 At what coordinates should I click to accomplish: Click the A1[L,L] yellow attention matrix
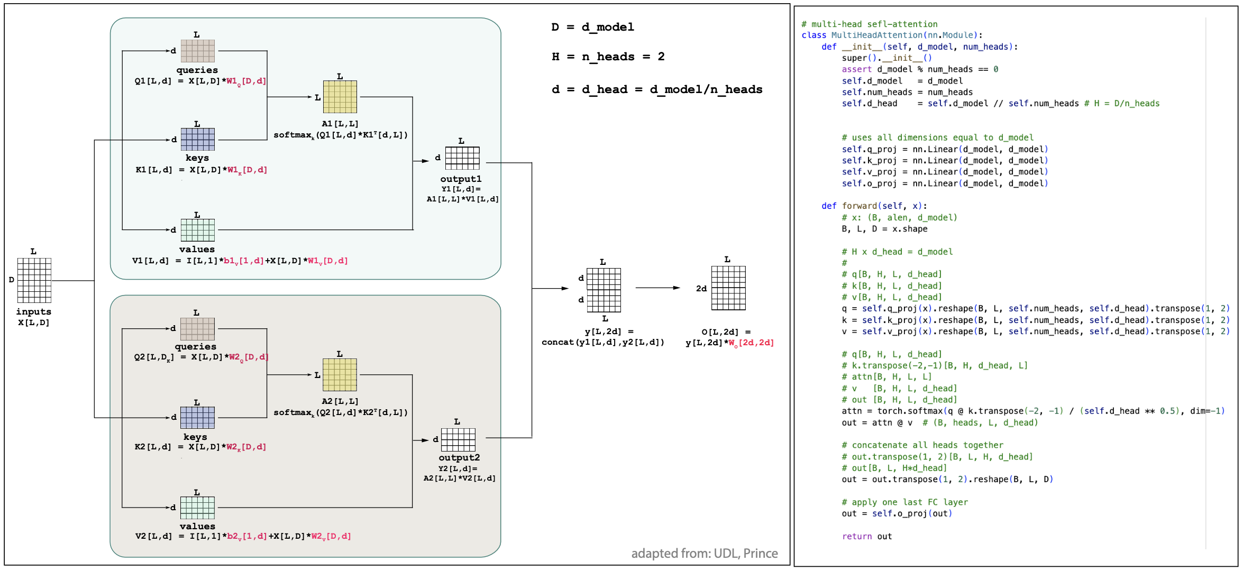340,97
